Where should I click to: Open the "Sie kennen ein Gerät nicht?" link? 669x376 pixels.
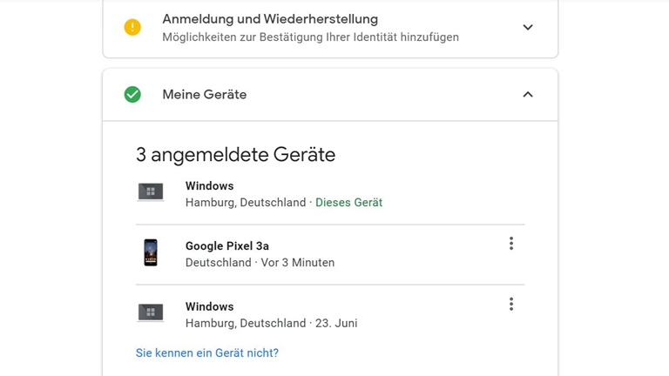(207, 352)
